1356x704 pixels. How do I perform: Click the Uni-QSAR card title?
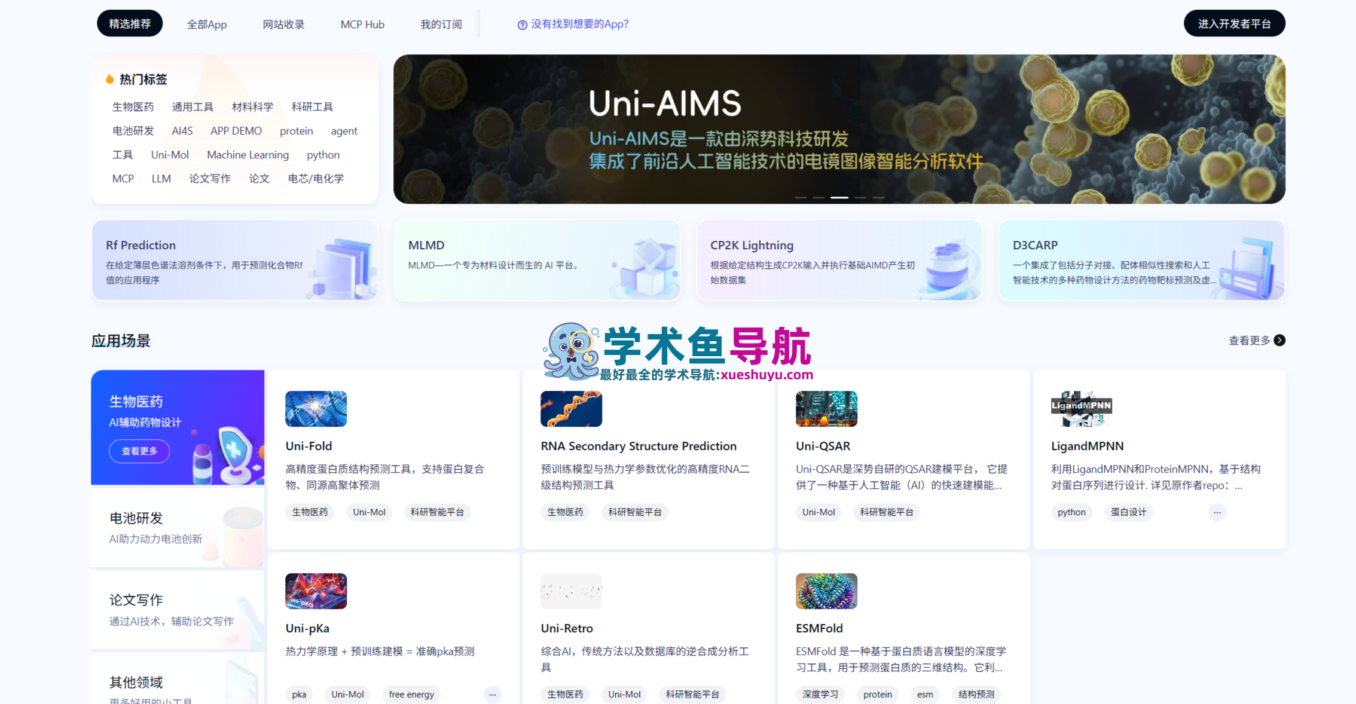(823, 446)
